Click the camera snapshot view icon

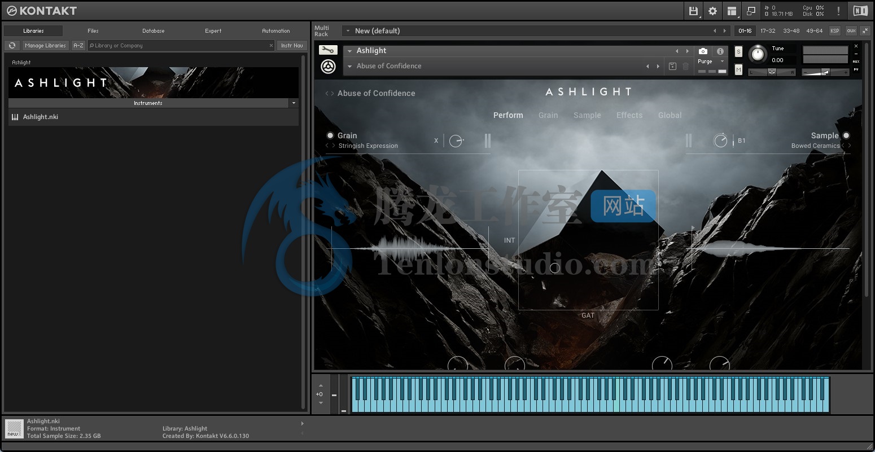(x=703, y=51)
